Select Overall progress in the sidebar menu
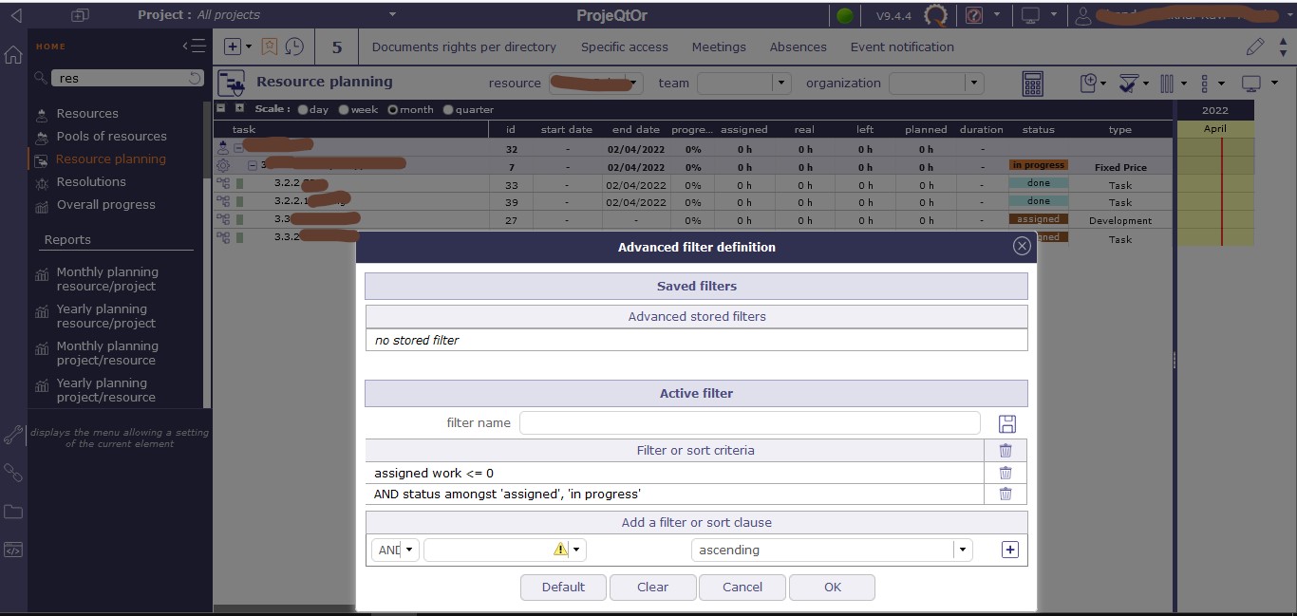 pos(105,205)
